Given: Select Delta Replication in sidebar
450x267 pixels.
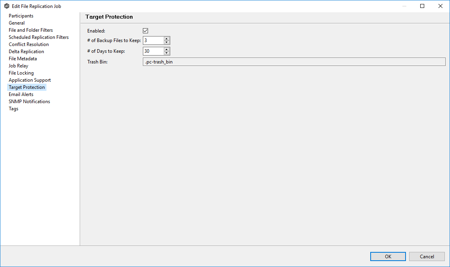Looking at the screenshot, I should point(26,52).
